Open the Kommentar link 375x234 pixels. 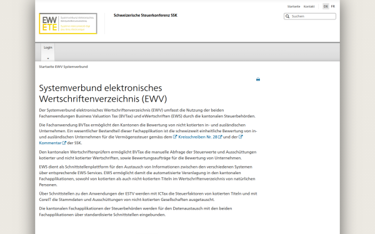[50, 143]
